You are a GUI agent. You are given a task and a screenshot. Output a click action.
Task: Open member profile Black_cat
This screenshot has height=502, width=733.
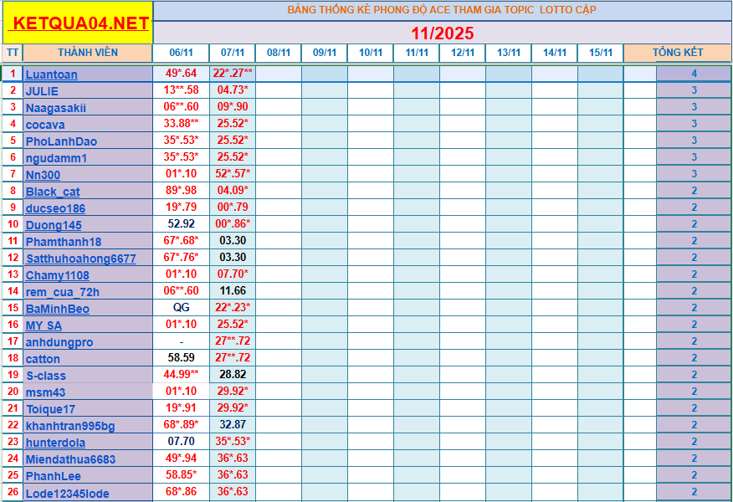tap(54, 192)
